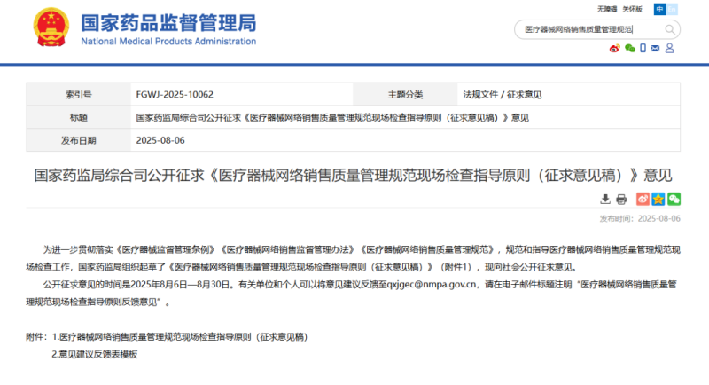The image size is (709, 385).
Task: Open the header Weibo icon
Action: point(614,50)
